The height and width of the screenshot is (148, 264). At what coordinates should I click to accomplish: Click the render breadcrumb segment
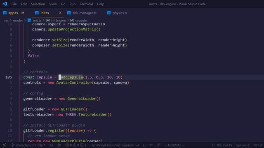point(18,21)
